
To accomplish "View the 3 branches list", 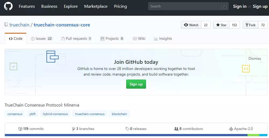I will [83, 129].
